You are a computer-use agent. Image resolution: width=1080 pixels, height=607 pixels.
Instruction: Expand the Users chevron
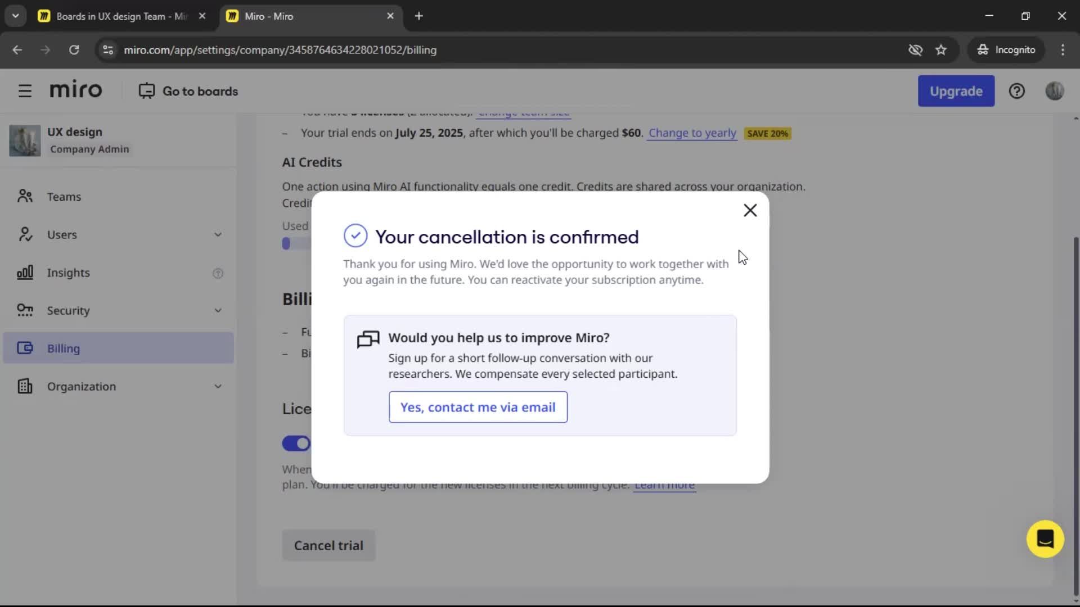point(218,235)
